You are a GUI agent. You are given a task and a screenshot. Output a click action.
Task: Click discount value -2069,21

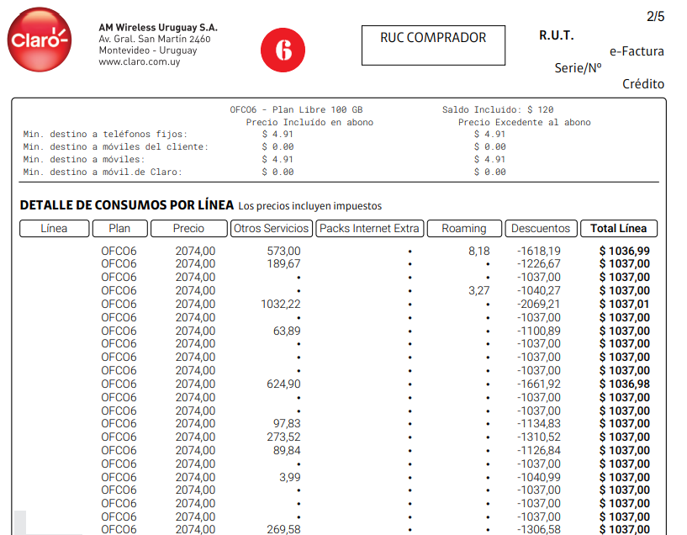(538, 304)
